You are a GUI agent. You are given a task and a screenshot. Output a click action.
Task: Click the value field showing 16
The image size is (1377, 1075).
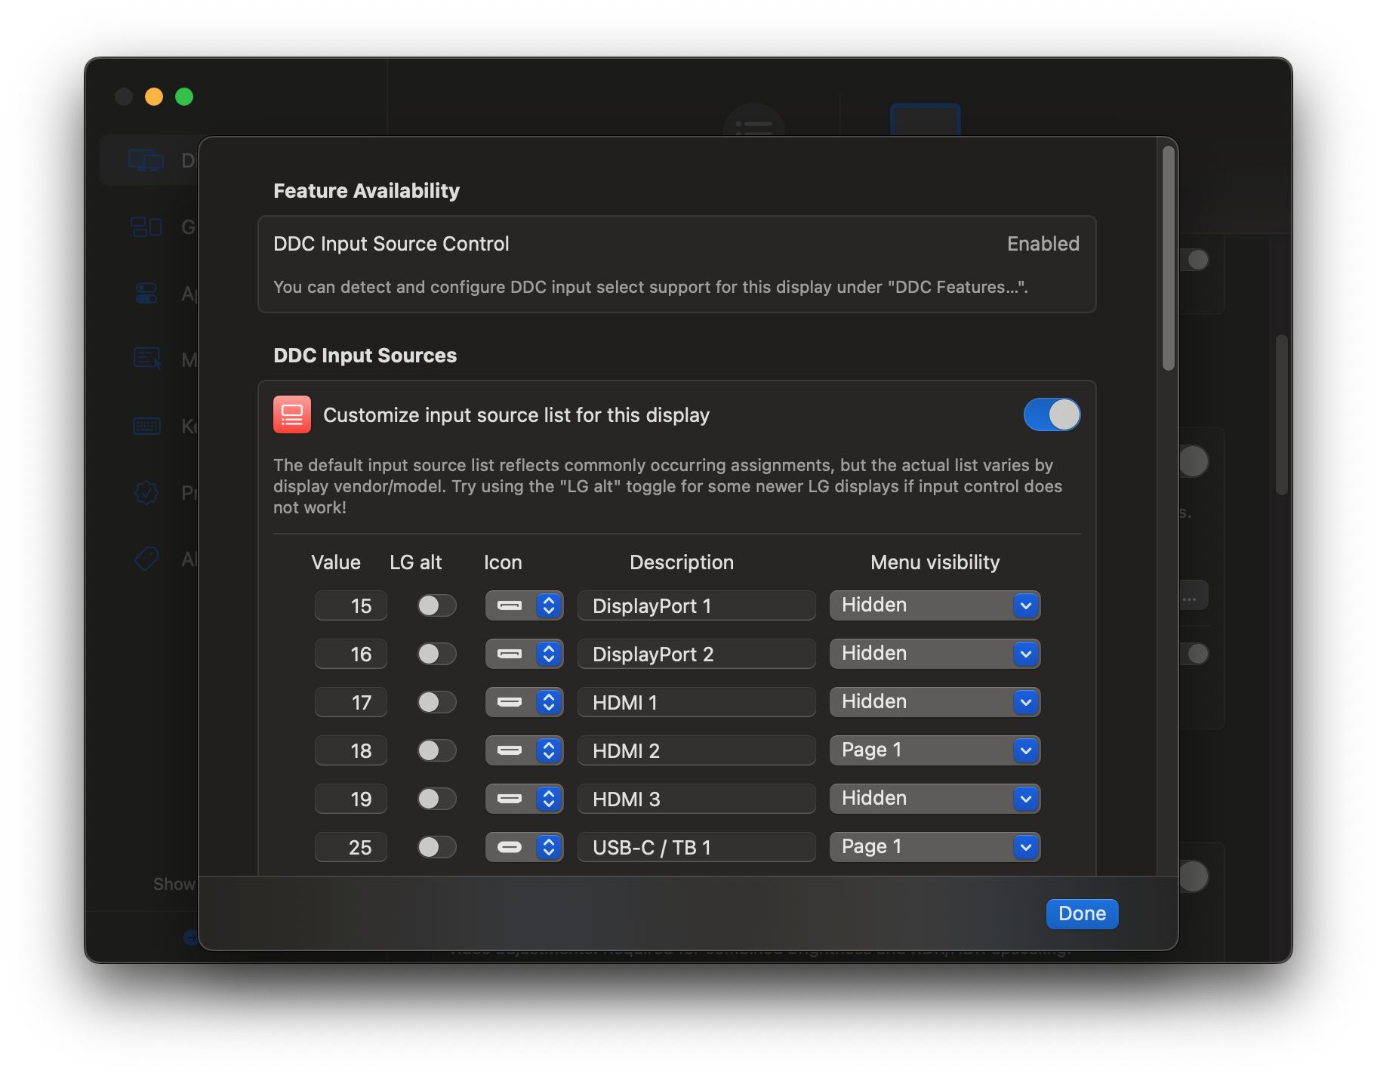(351, 654)
